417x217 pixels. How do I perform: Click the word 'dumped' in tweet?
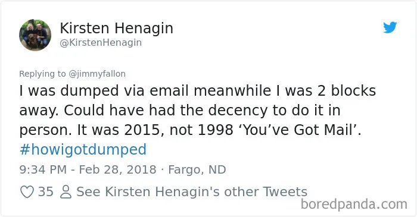89,91
